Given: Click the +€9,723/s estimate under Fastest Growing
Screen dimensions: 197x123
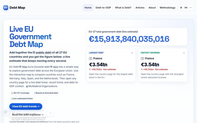Looking at the screenshot, I should point(154,69).
